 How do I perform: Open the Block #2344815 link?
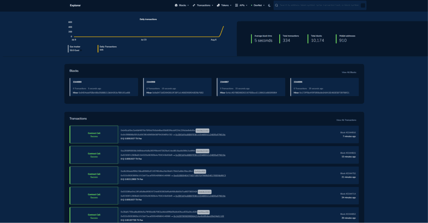click(348, 153)
